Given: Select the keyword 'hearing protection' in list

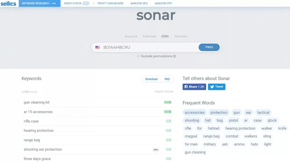Looking at the screenshot, I should coord(38,131).
